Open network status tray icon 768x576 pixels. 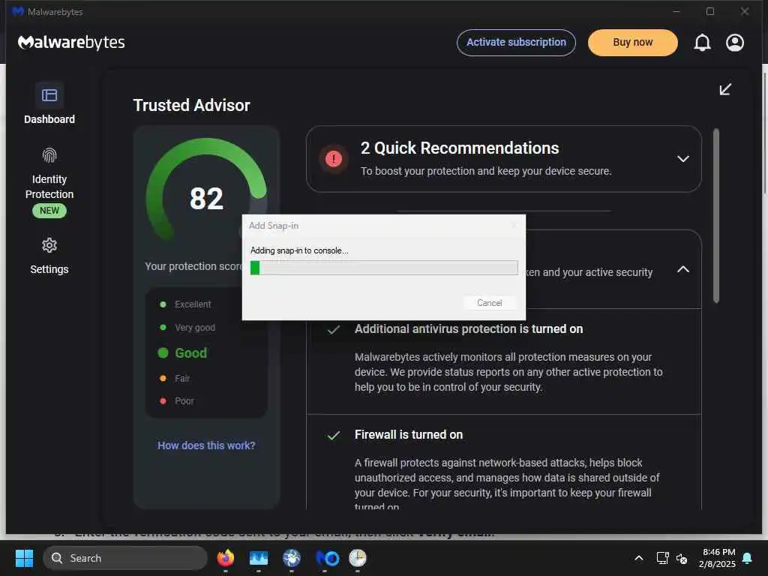pos(662,558)
